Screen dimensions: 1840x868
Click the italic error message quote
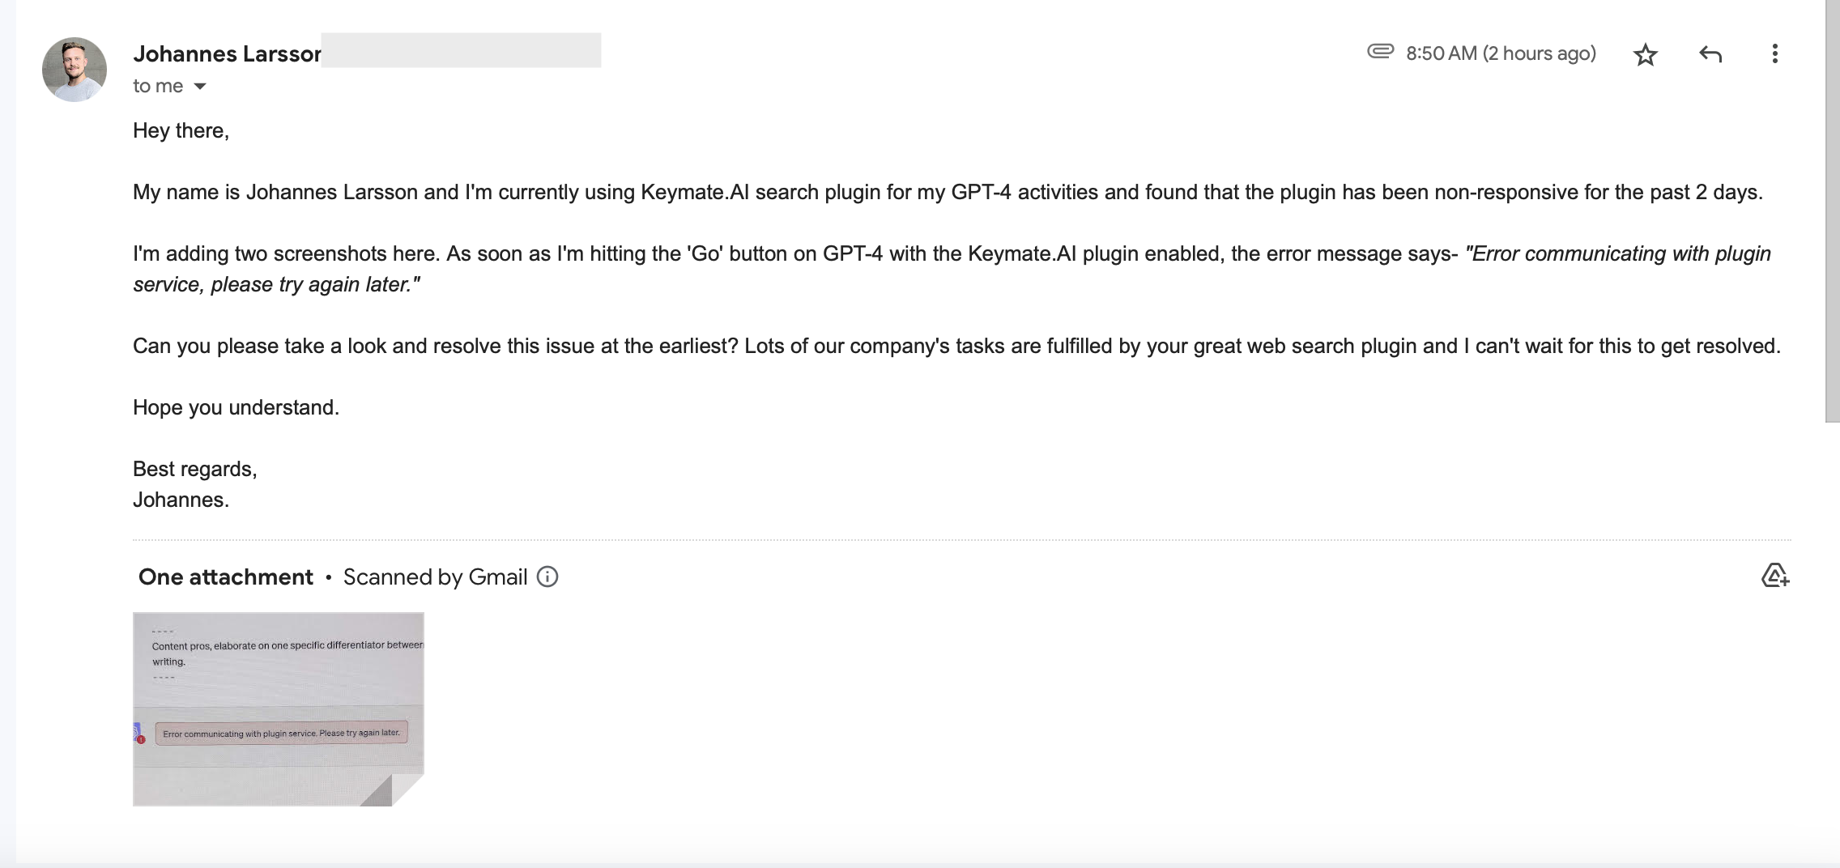[x=952, y=269]
